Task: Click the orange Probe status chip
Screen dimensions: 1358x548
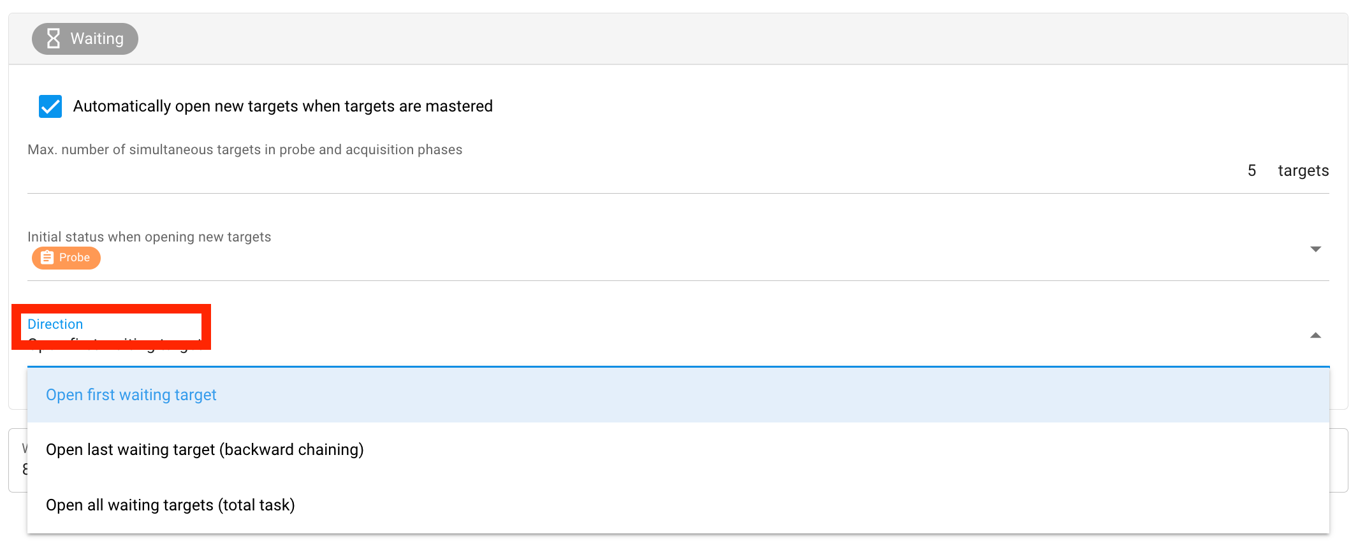Action: tap(66, 258)
